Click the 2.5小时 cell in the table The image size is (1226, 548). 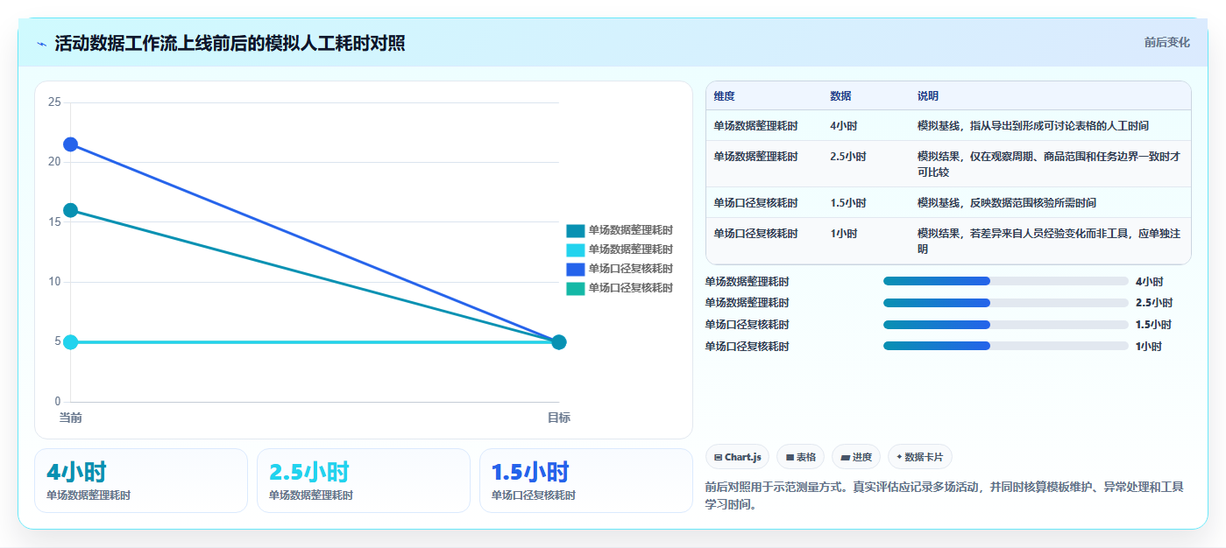(848, 157)
